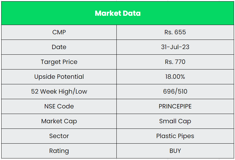The width and height of the screenshot is (235, 160).
Task: Click the Plastic Pipes value cell
Action: click(x=175, y=136)
